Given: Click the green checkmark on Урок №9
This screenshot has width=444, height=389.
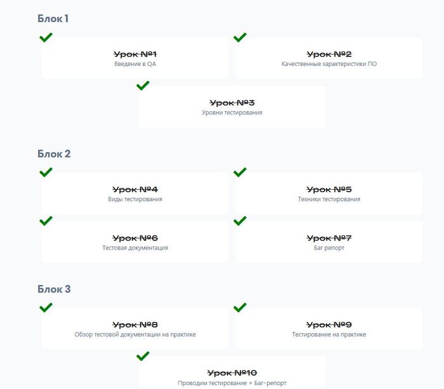Looking at the screenshot, I should (240, 307).
